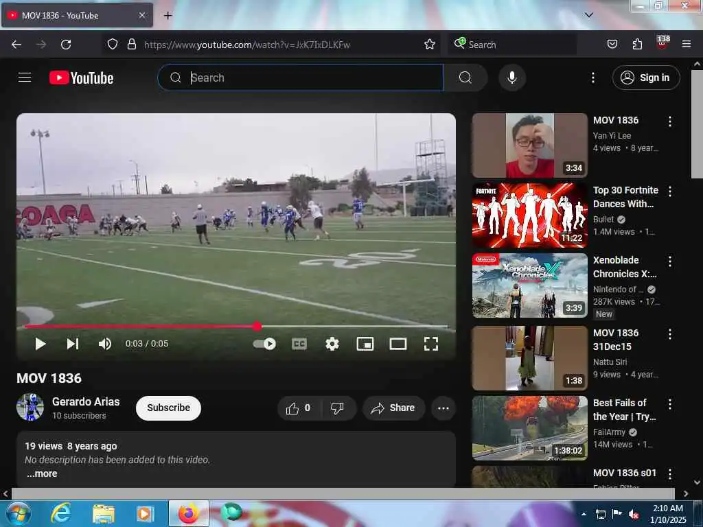Show hidden system tray icons
The width and height of the screenshot is (703, 527).
pos(584,514)
